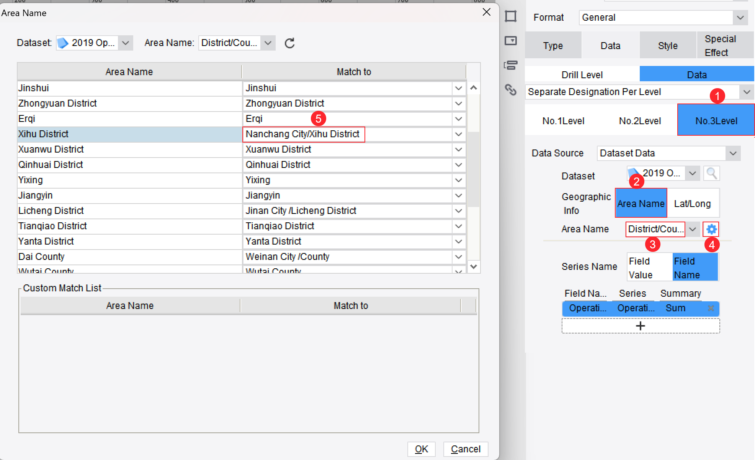The height and width of the screenshot is (460, 755).
Task: Open Area Name District/County dropdown in panel
Action: point(692,229)
